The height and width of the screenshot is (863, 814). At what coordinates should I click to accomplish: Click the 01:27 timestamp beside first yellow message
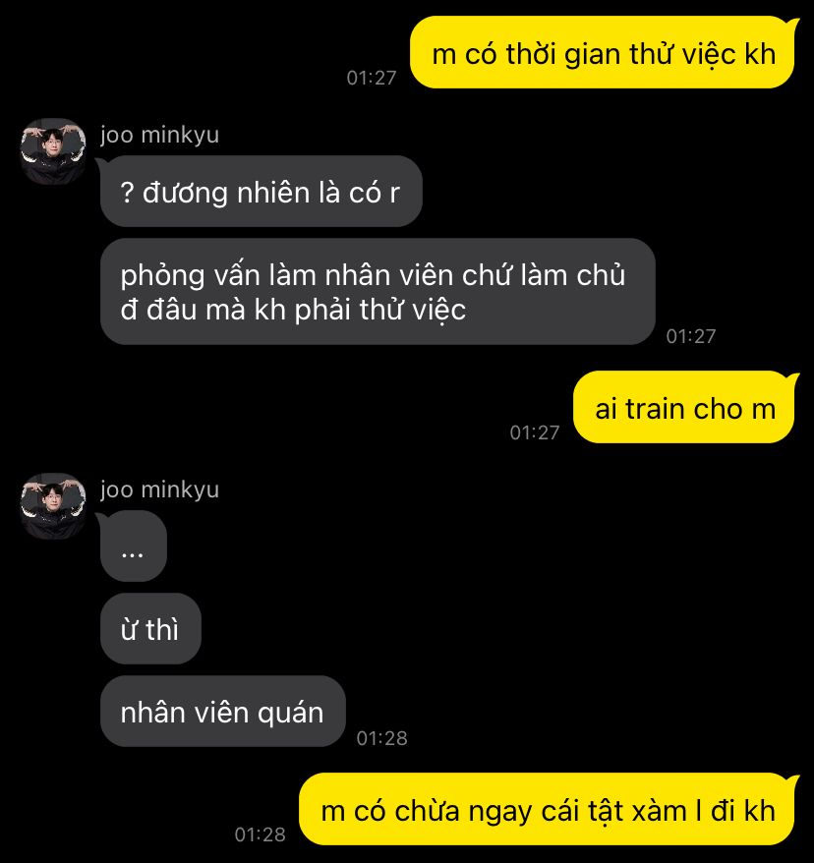click(x=372, y=79)
